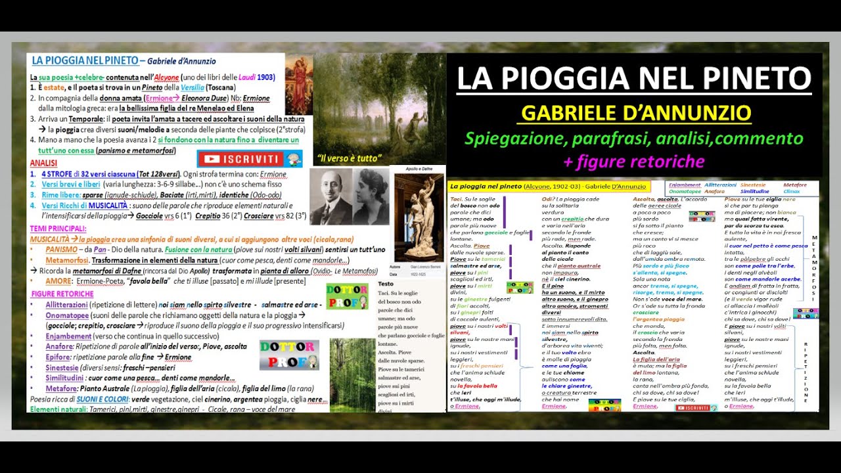Viewport: 841px width, 473px height.
Task: Click the yellow poem header 'La pioggia nel pineto (Alcyone, 1902-03)'
Action: click(549, 187)
